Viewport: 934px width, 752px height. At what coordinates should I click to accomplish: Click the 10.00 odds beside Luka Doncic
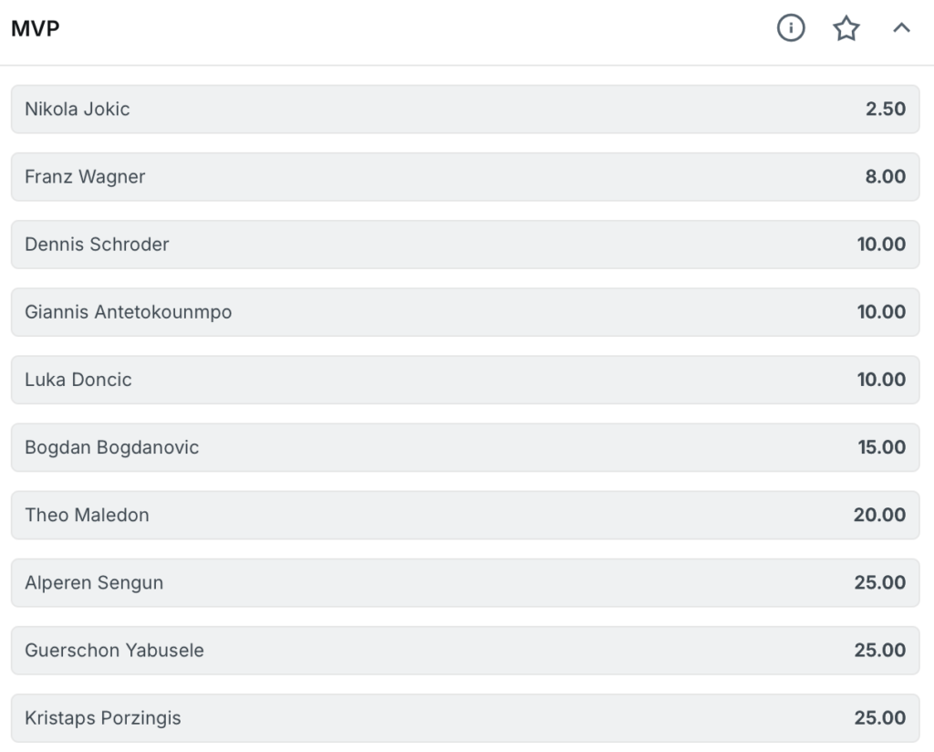(881, 380)
